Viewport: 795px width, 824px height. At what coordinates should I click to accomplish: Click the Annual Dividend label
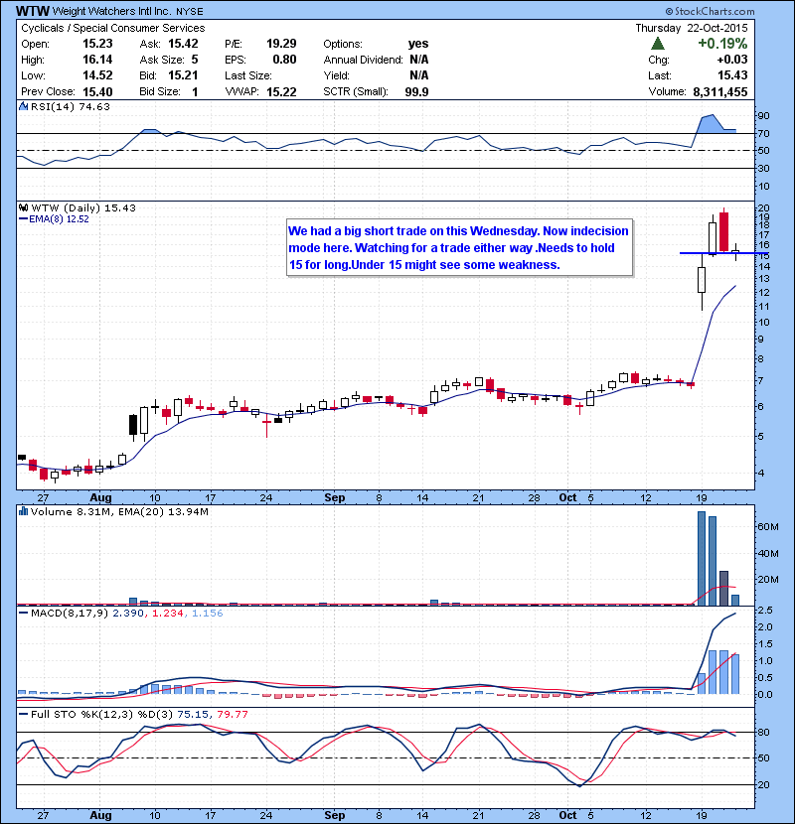click(x=363, y=60)
